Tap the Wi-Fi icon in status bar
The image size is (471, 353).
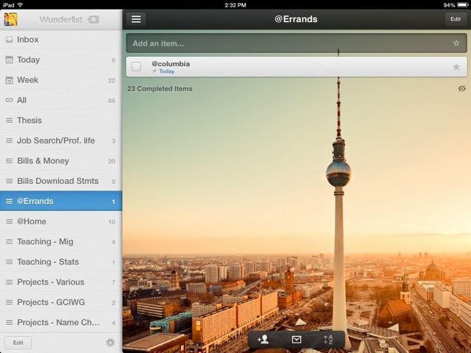tap(20, 5)
